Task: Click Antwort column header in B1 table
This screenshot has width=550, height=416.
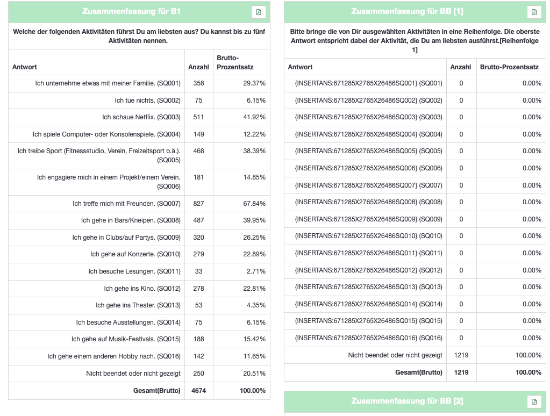Action: (x=25, y=67)
